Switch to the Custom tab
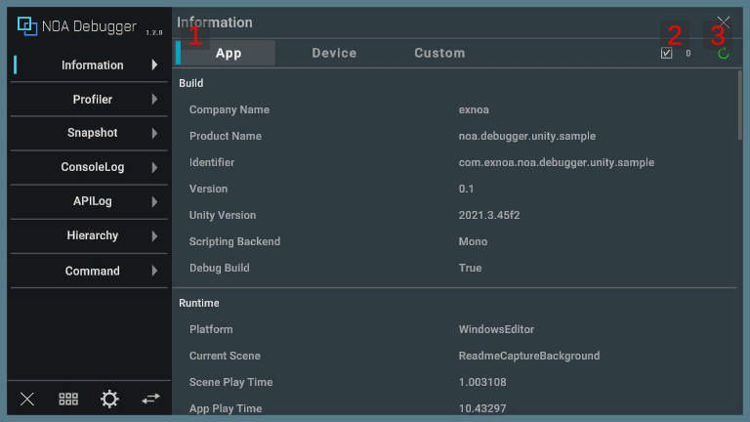This screenshot has height=422, width=750. (439, 53)
